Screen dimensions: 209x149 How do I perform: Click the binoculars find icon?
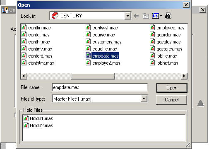point(168,16)
